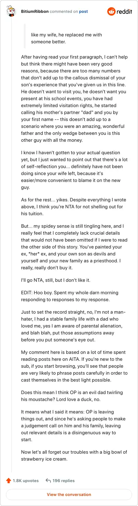This screenshot has width=138, height=506.
Task: Open the '196 replies' label
Action: [x=64, y=480]
